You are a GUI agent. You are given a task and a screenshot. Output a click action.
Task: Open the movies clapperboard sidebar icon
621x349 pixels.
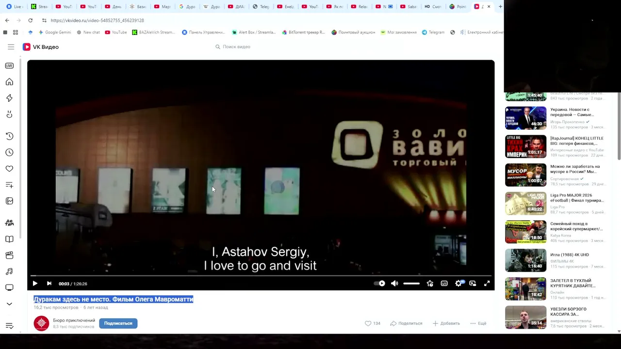pos(9,255)
